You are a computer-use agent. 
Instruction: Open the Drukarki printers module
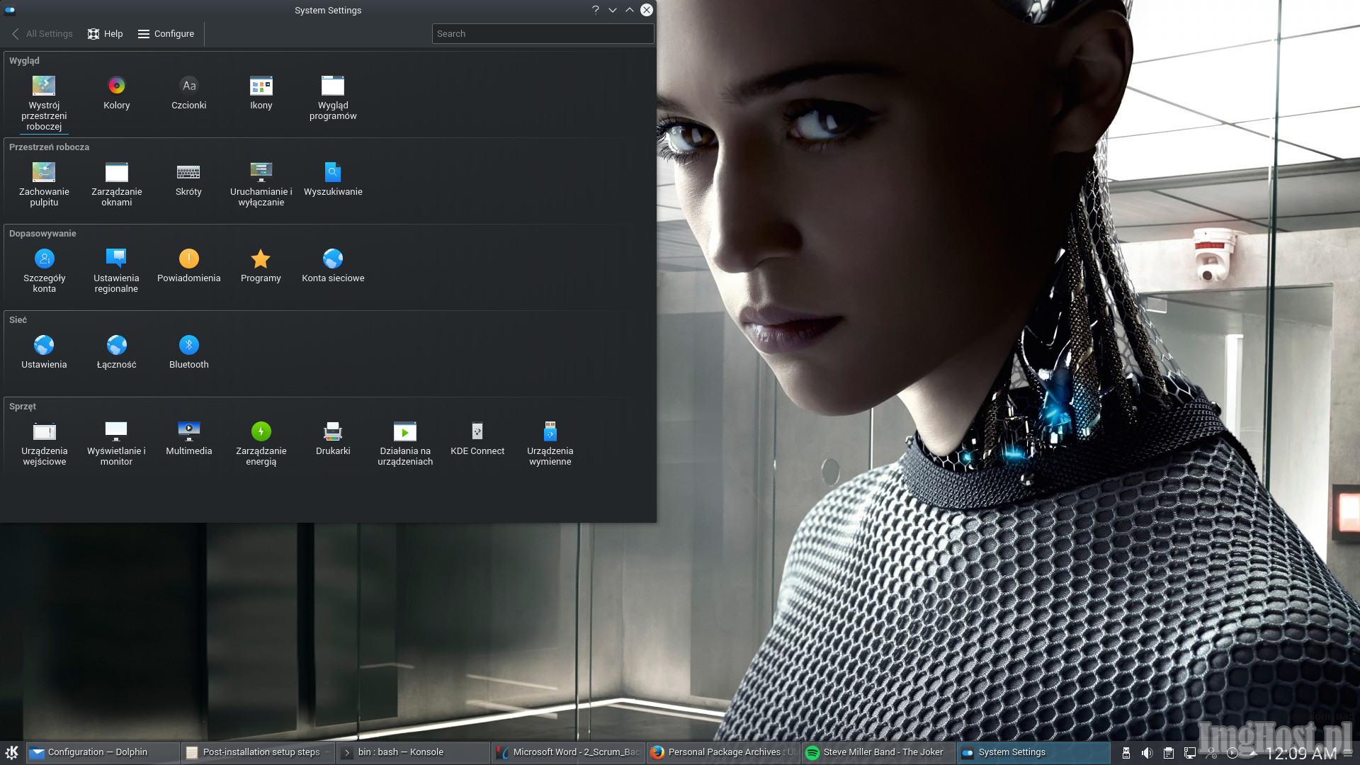[x=333, y=438]
